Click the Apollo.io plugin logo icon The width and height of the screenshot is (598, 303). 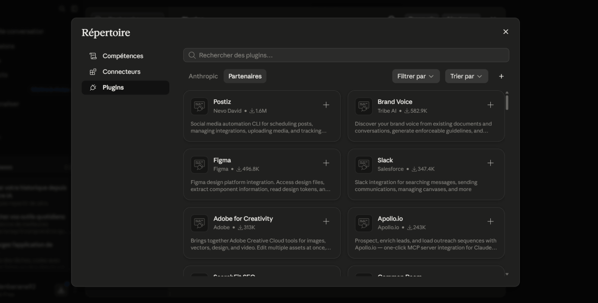[364, 223]
